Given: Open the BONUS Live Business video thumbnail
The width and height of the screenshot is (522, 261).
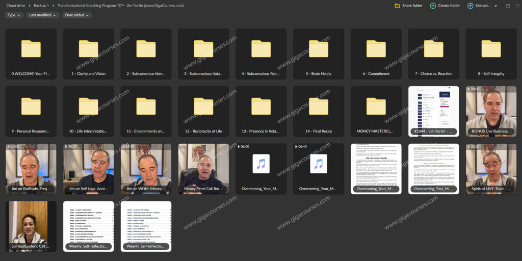Looking at the screenshot, I should tap(491, 111).
